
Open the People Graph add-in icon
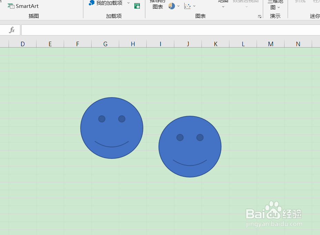pos(137,6)
